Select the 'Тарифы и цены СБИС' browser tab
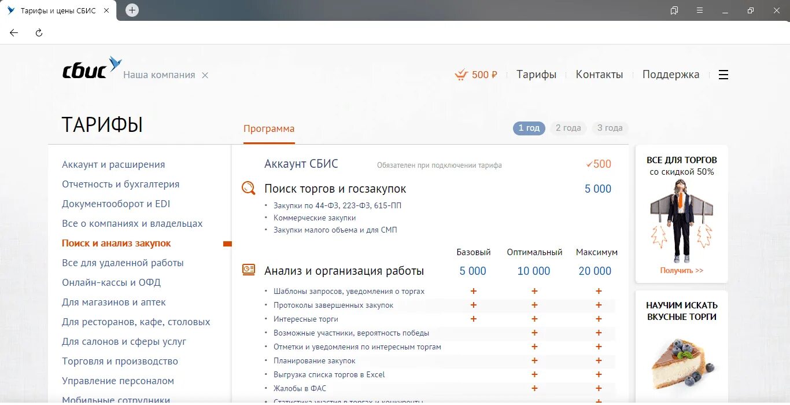The image size is (790, 405). click(58, 10)
